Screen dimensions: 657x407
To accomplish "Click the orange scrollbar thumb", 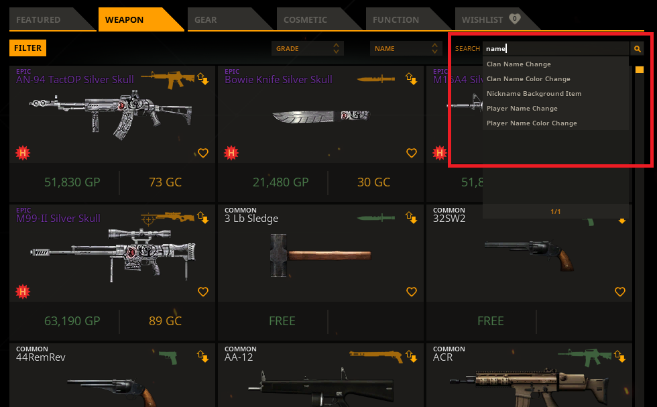I will [x=640, y=70].
